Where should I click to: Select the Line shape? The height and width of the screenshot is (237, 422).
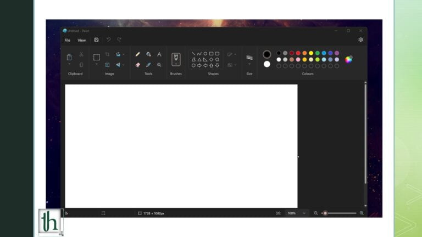(193, 53)
